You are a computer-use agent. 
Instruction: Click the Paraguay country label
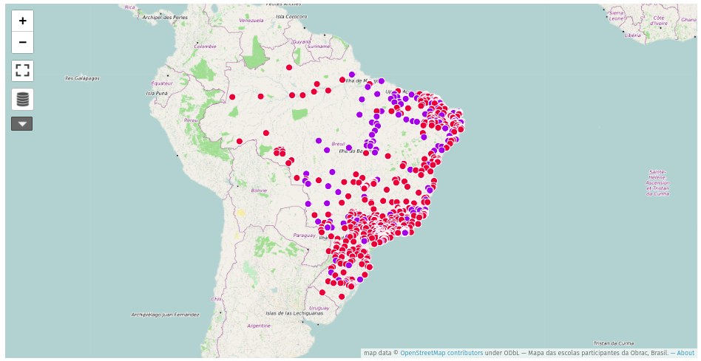(x=304, y=235)
